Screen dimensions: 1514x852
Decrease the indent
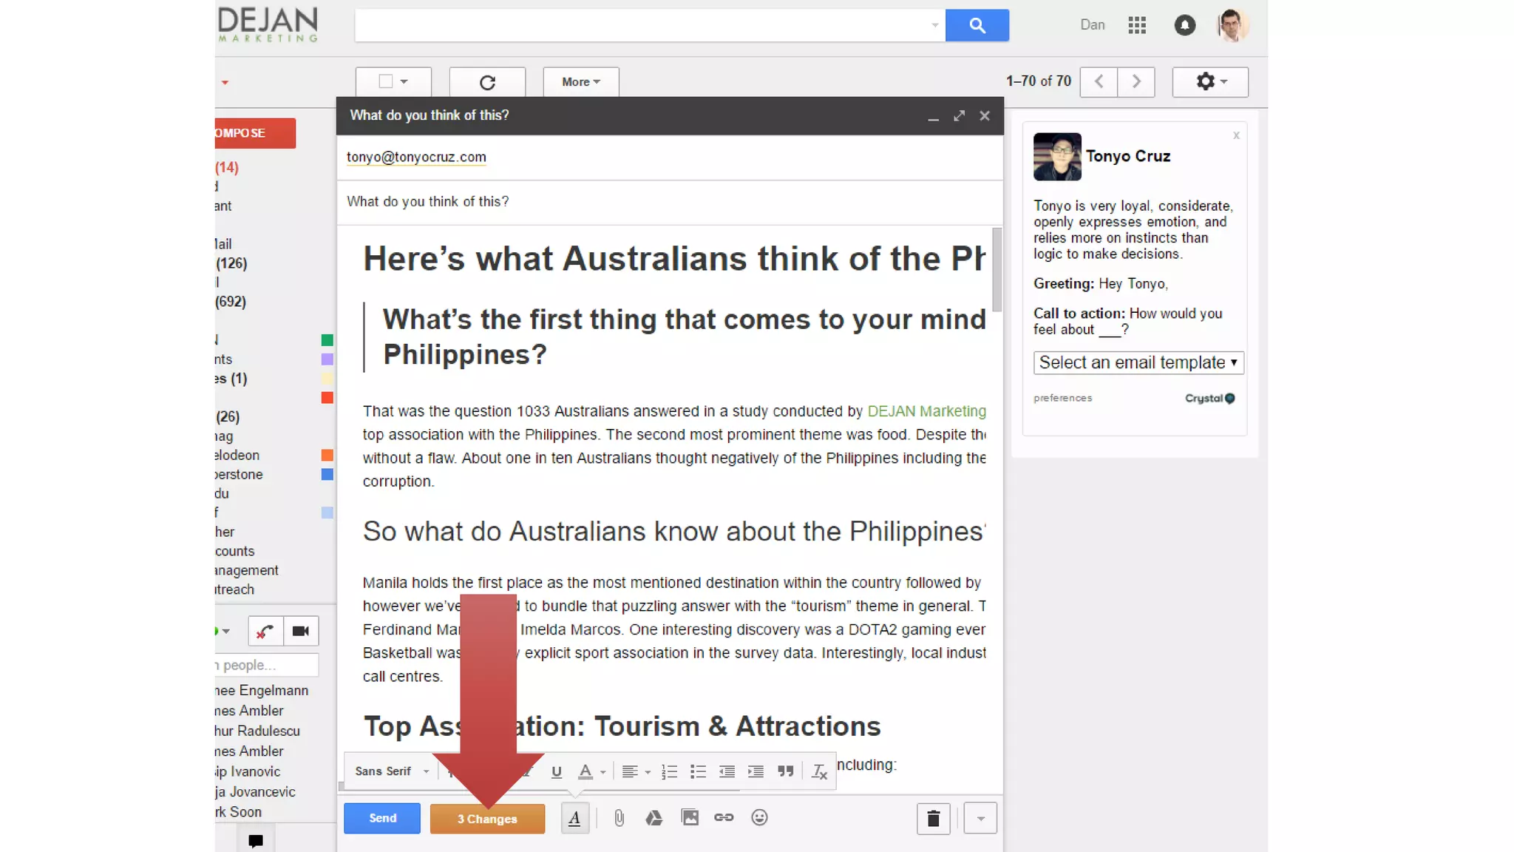pyautogui.click(x=727, y=771)
